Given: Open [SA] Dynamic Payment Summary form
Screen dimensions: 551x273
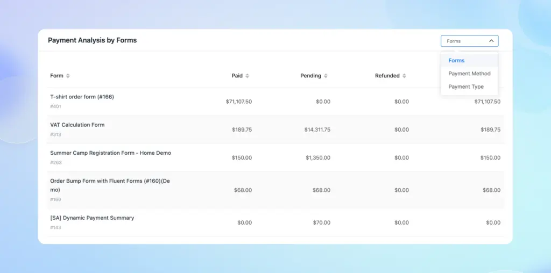Looking at the screenshot, I should point(92,218).
